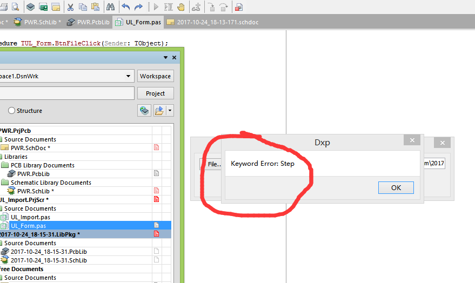This screenshot has height=283, width=475.
Task: Click the green PCB board toolbar icon
Action: click(43, 6)
